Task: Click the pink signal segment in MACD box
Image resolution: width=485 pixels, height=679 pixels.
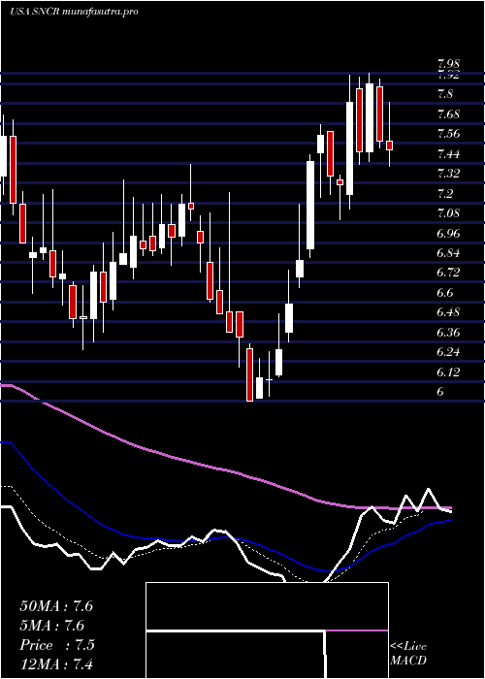Action: pos(356,630)
